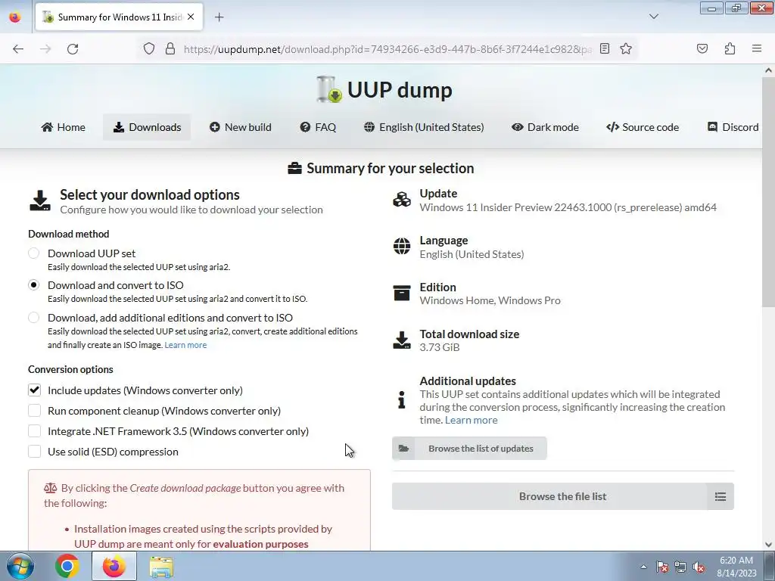Click the Firefox View icon at tab strip
Viewport: 775px width, 581px height.
tap(15, 17)
